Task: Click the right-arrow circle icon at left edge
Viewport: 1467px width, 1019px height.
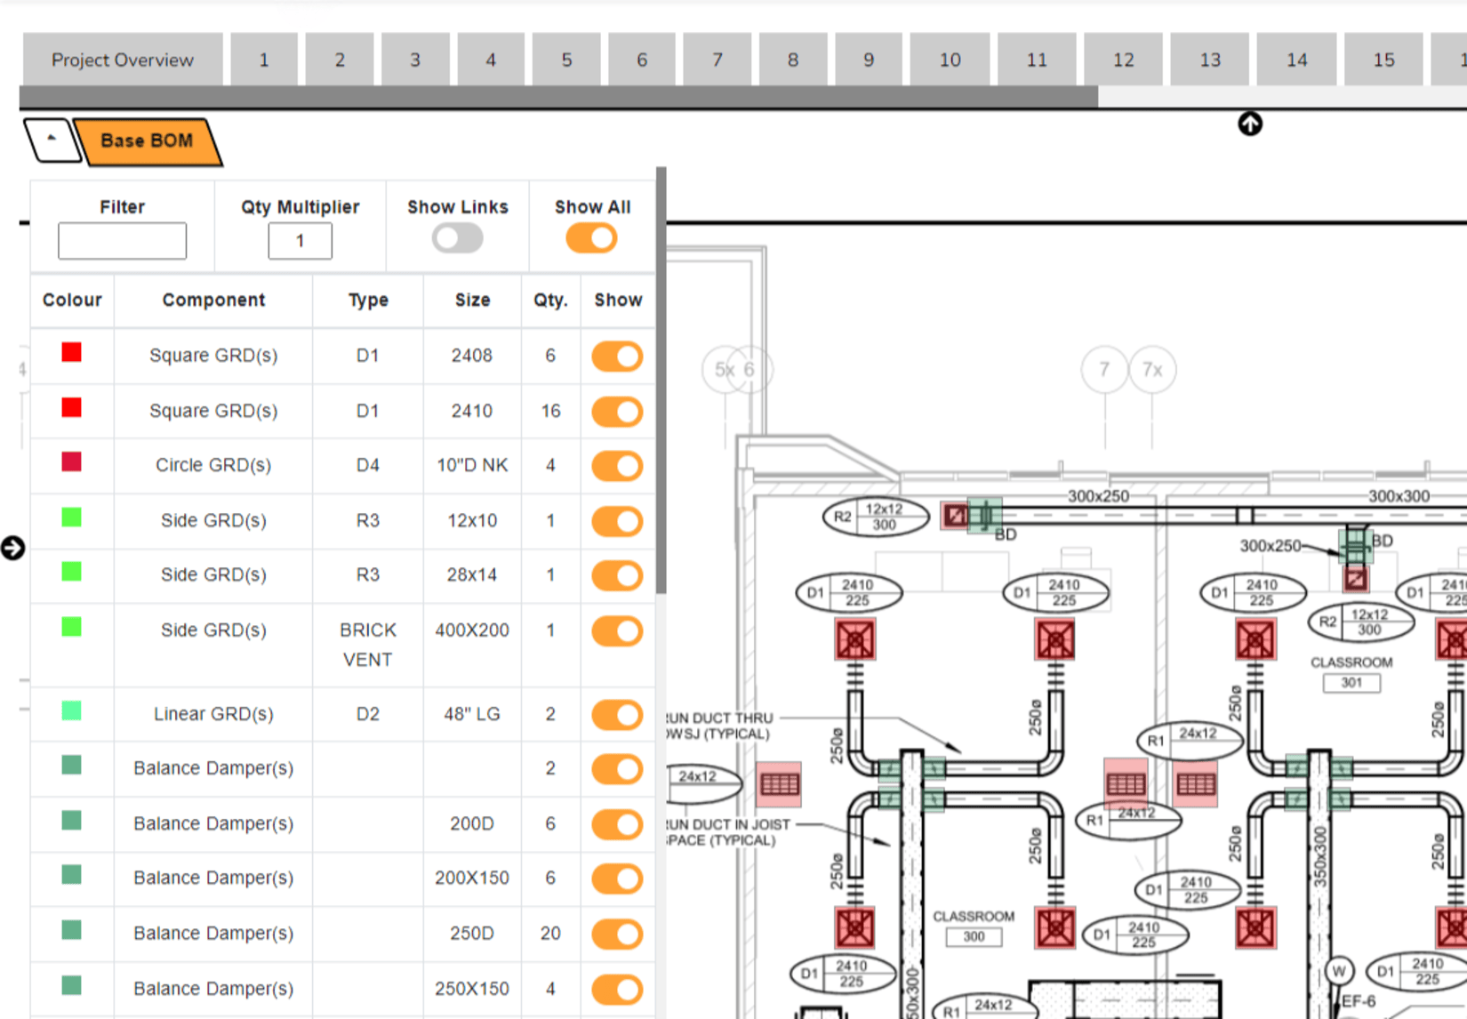Action: (12, 548)
